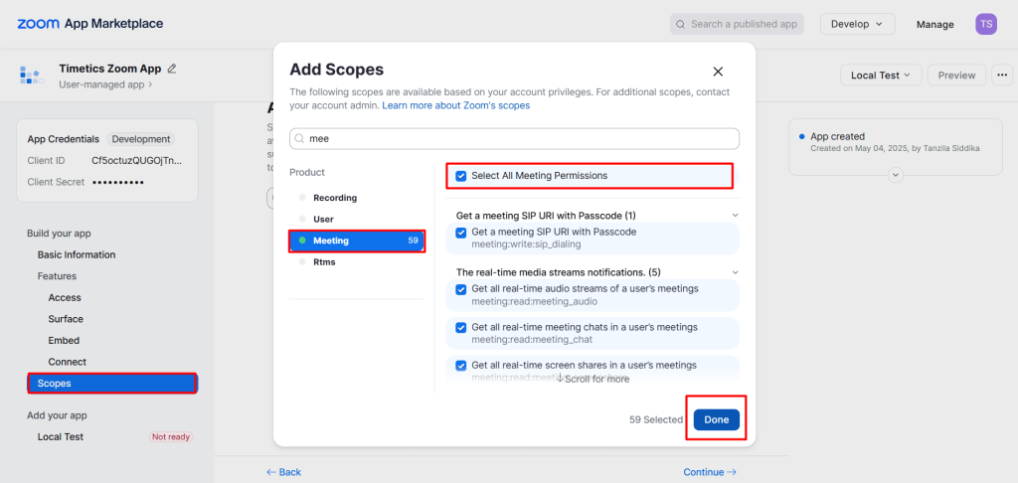Select the Recording product category
The image size is (1018, 483).
point(335,198)
